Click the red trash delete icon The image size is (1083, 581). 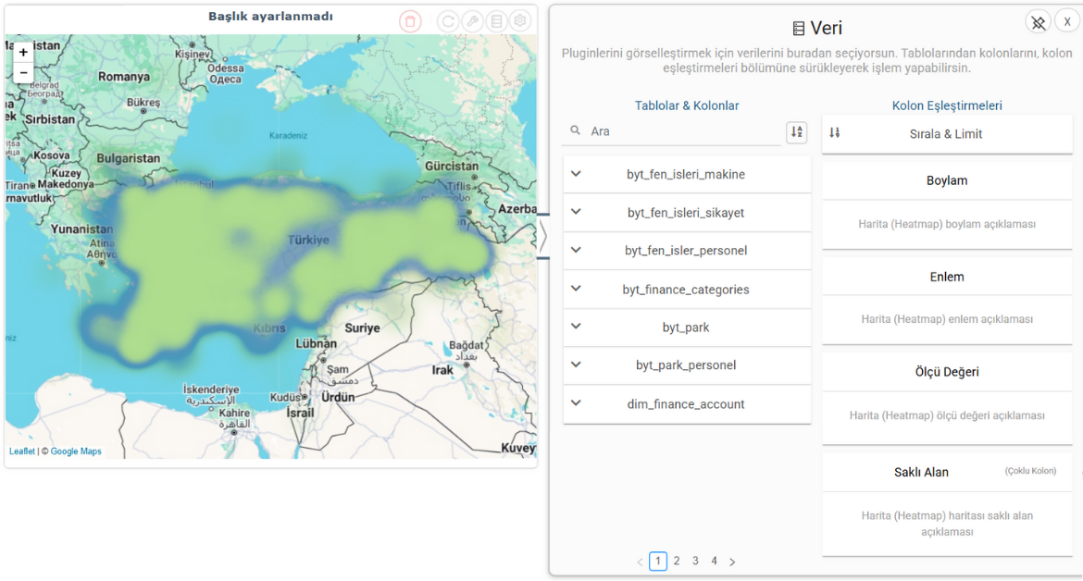point(410,21)
